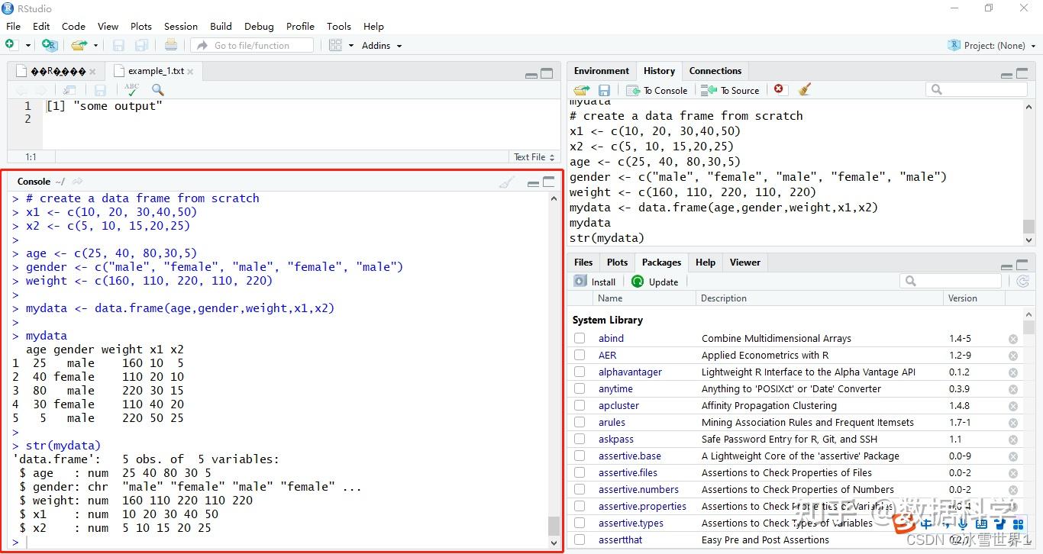
Task: Enable the AER package checkbox
Action: [x=580, y=356]
